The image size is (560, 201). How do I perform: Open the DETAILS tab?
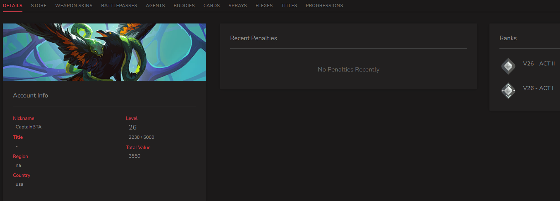click(12, 6)
